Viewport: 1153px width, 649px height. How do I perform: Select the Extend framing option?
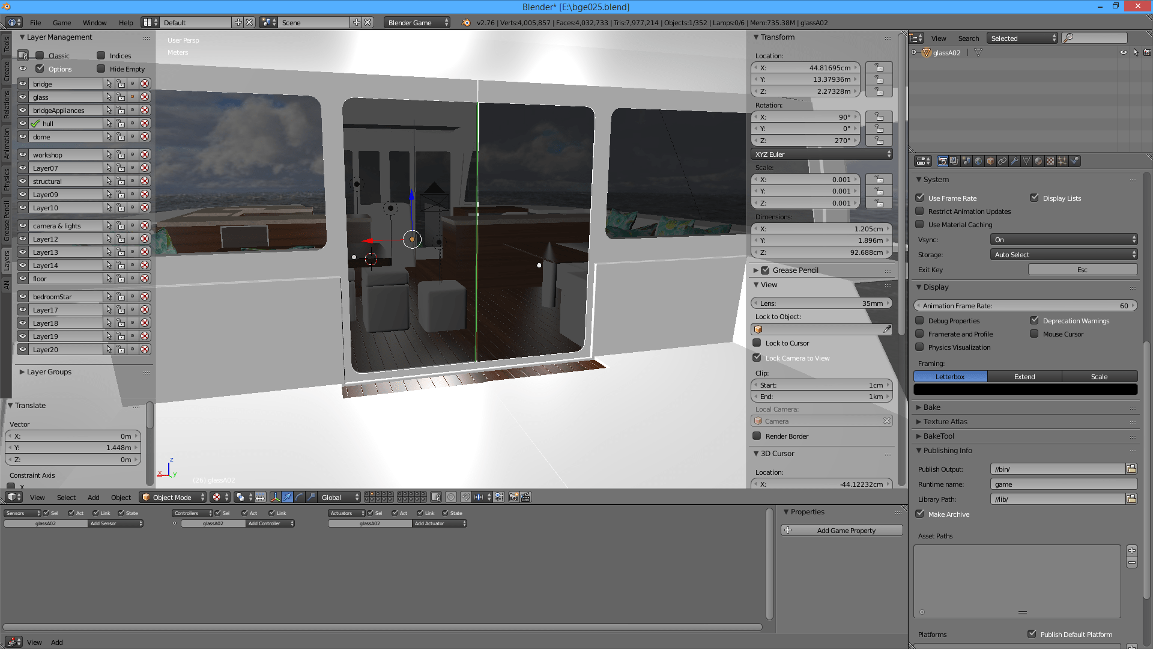coord(1024,377)
